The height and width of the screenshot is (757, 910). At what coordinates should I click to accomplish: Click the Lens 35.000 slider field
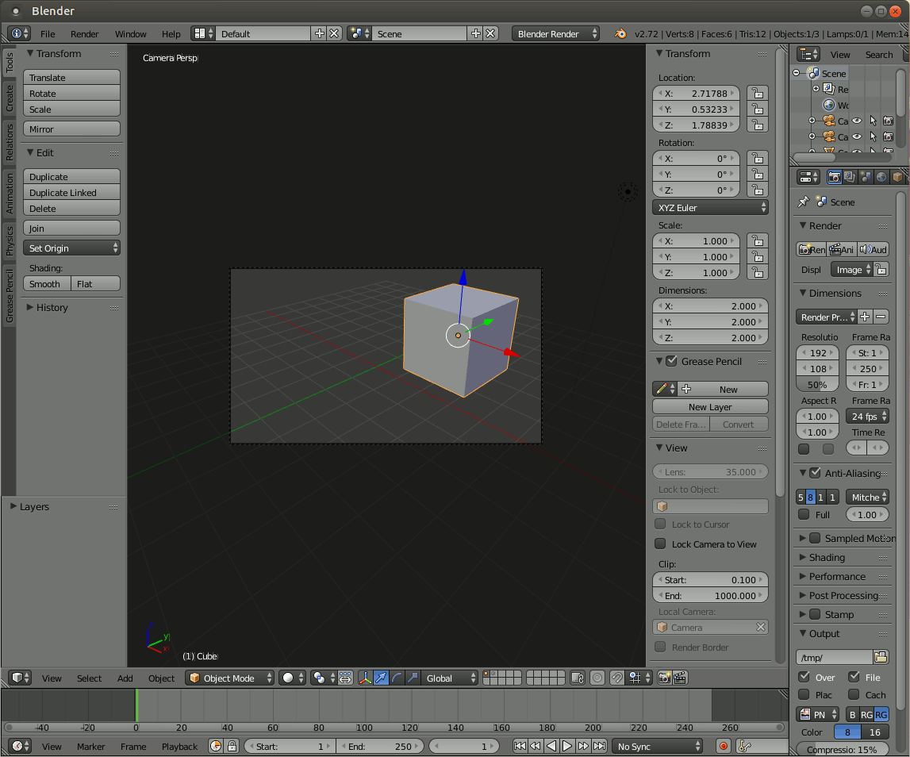710,472
